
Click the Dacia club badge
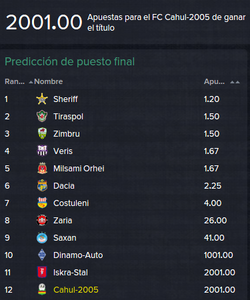[x=42, y=185]
